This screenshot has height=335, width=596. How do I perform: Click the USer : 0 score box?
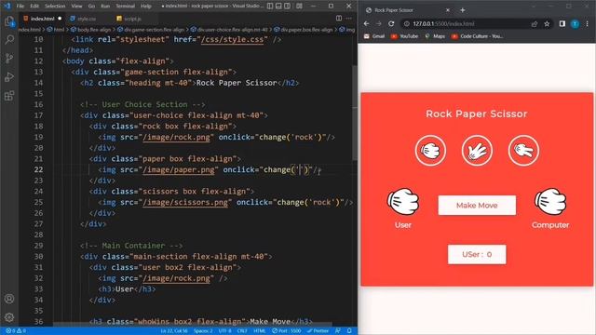[477, 254]
